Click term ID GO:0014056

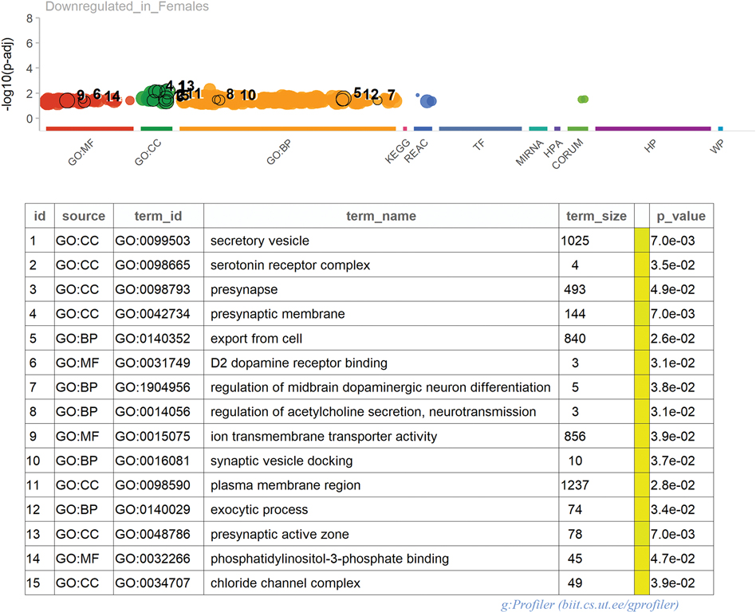[x=152, y=411]
